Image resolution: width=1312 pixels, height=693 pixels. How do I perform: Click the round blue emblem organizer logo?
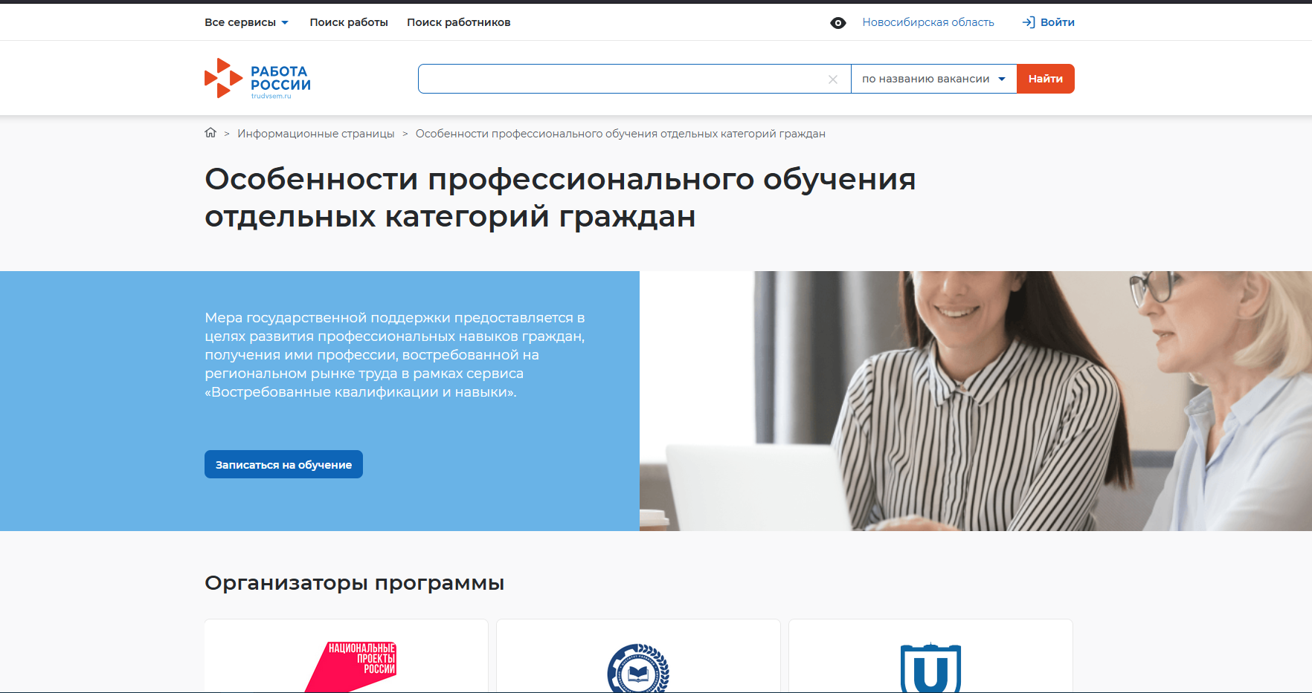point(638,668)
